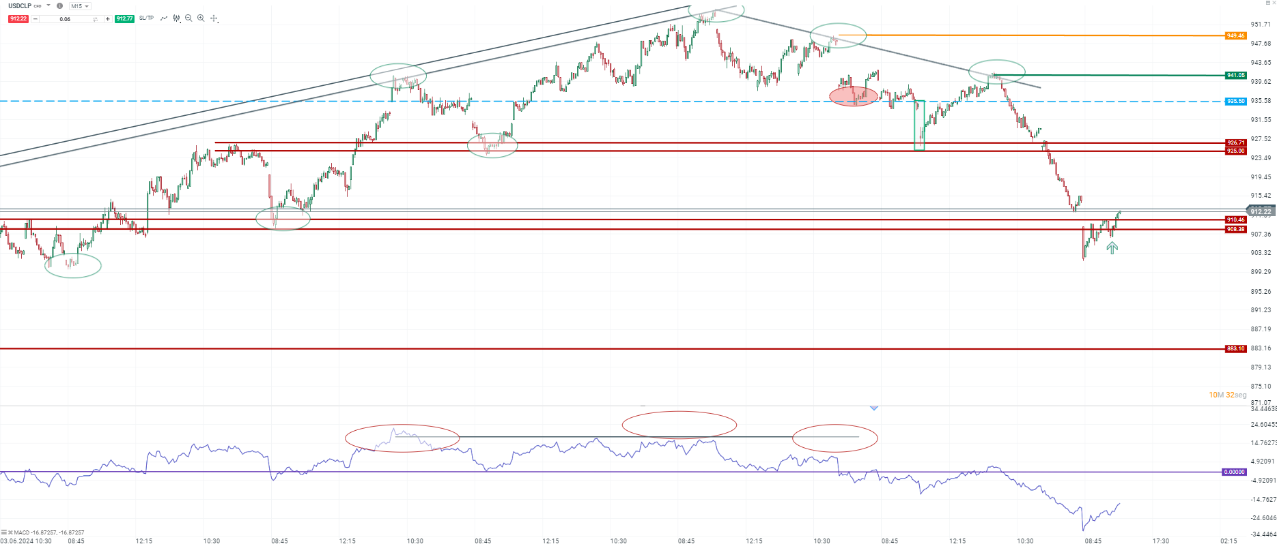The height and width of the screenshot is (544, 1277).
Task: Select the orange 949.46 price line label
Action: (x=1235, y=35)
